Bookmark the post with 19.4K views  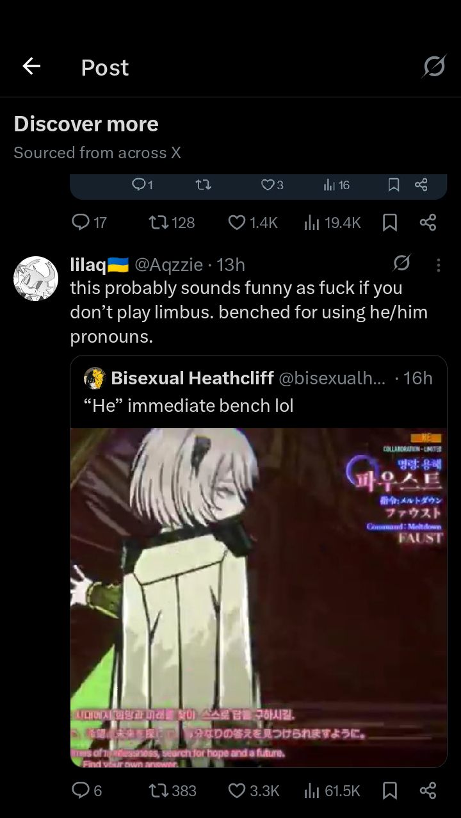389,222
